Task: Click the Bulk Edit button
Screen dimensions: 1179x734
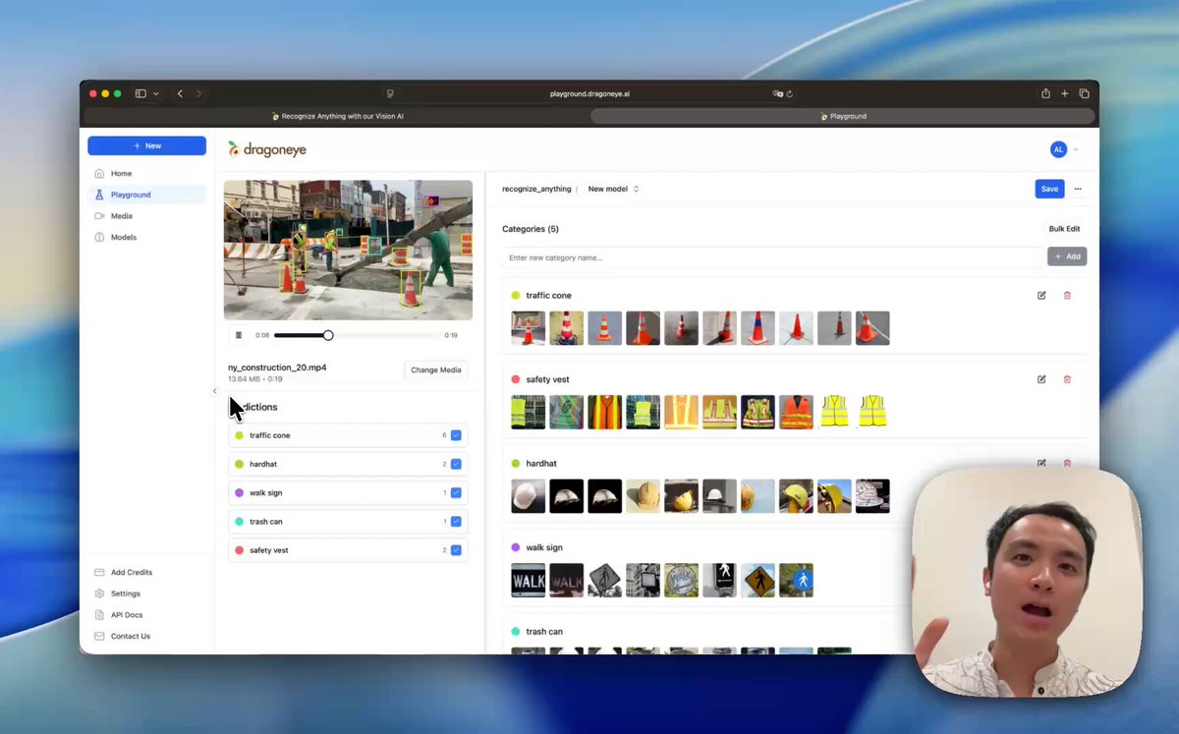Action: [x=1064, y=229]
